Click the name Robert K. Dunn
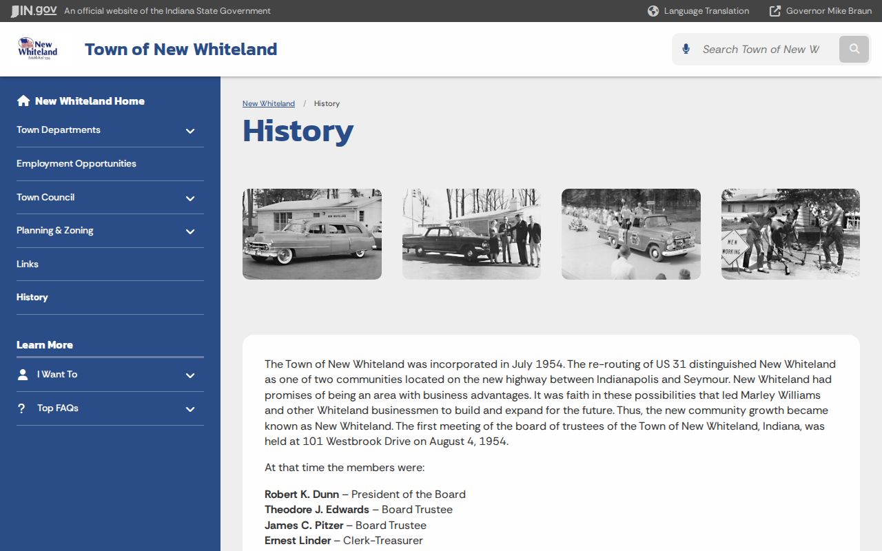 click(302, 495)
